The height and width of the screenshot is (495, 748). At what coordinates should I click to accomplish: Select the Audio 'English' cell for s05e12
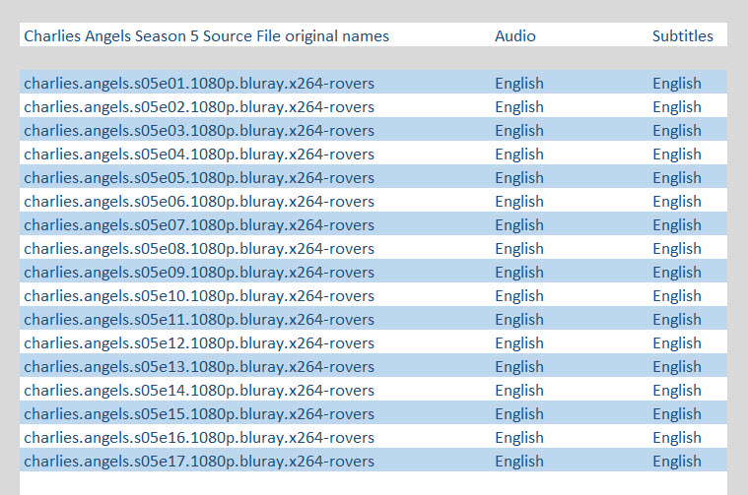click(519, 343)
